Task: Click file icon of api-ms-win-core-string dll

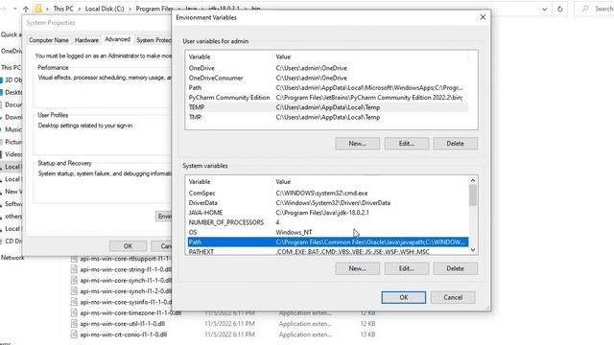Action: pos(74,269)
